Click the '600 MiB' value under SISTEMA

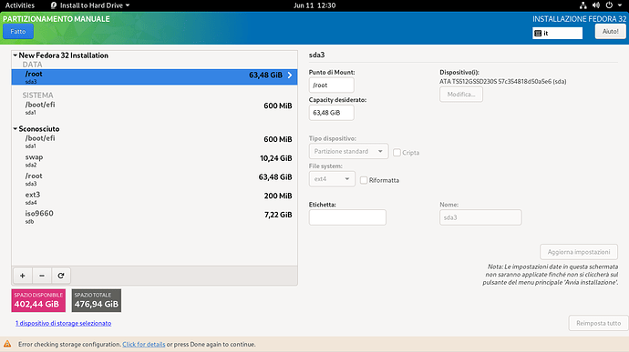278,106
